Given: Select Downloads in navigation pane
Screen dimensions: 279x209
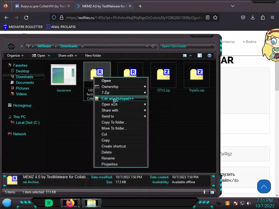Looking at the screenshot, I should pyautogui.click(x=24, y=77).
